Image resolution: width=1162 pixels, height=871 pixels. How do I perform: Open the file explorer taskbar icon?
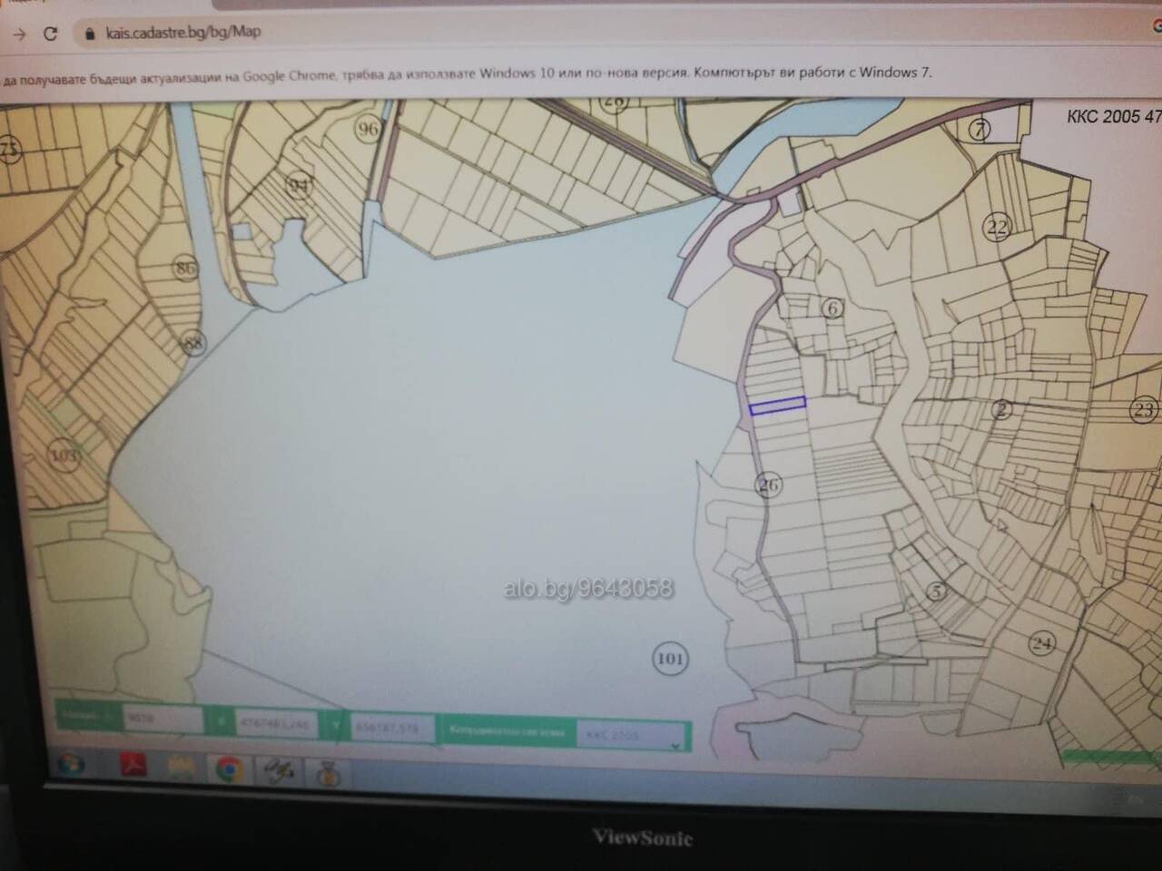tap(182, 768)
